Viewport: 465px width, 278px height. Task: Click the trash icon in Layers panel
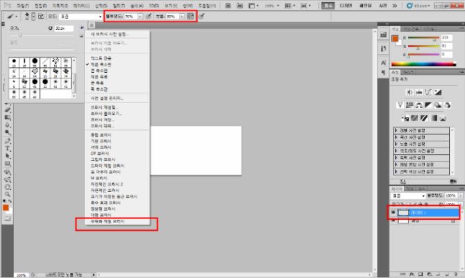(x=455, y=275)
